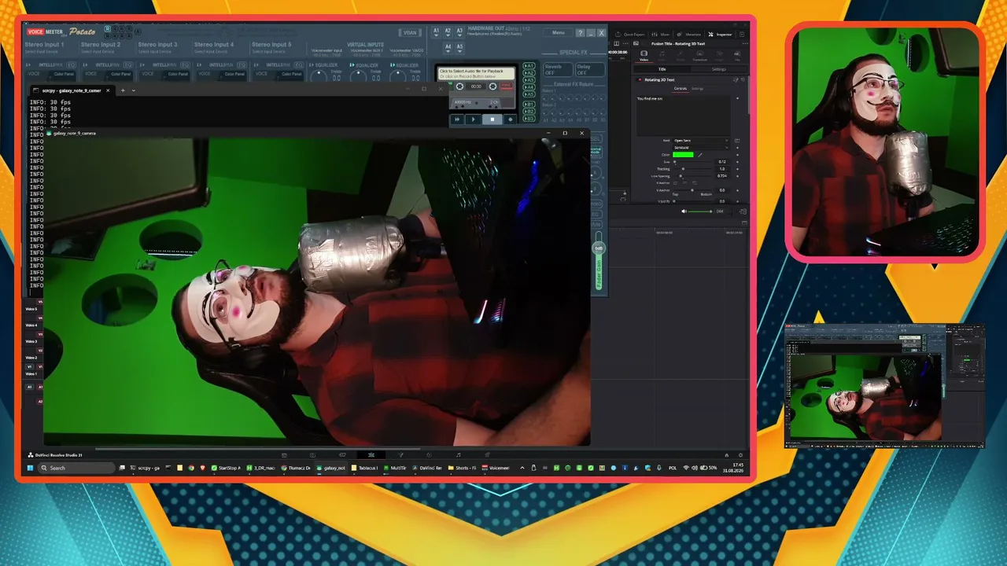Click the VBAN button in Voicemeeter

[x=410, y=33]
